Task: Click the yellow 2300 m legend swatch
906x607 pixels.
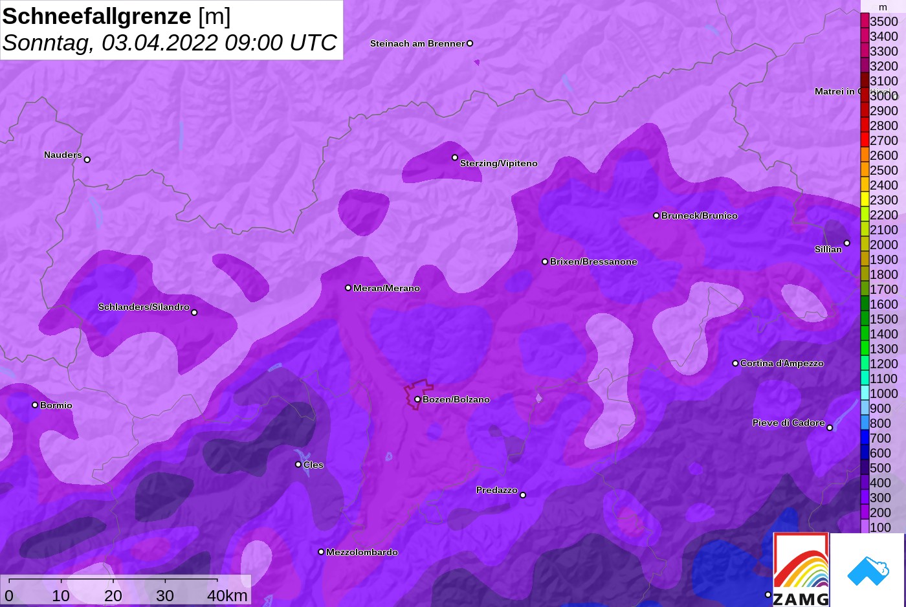Action: pos(865,199)
